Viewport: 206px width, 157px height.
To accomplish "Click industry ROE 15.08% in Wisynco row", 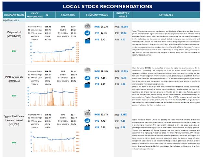I will [x=124, y=27].
